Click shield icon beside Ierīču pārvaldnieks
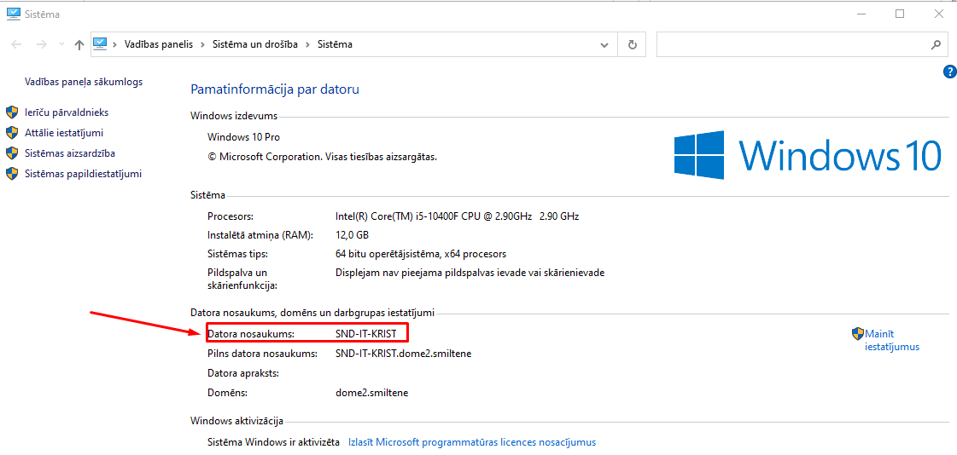This screenshot has width=957, height=455. click(12, 112)
